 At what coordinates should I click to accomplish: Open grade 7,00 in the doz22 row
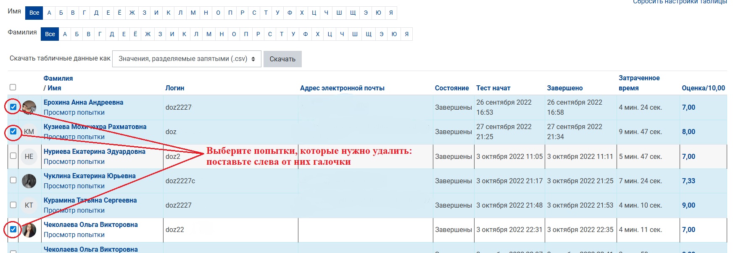(x=688, y=229)
